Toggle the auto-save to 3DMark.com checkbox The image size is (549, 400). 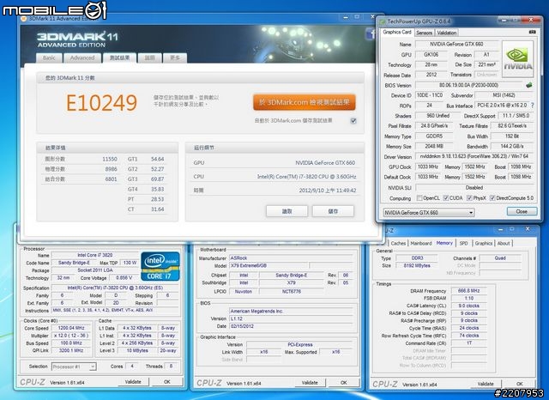pyautogui.click(x=353, y=121)
